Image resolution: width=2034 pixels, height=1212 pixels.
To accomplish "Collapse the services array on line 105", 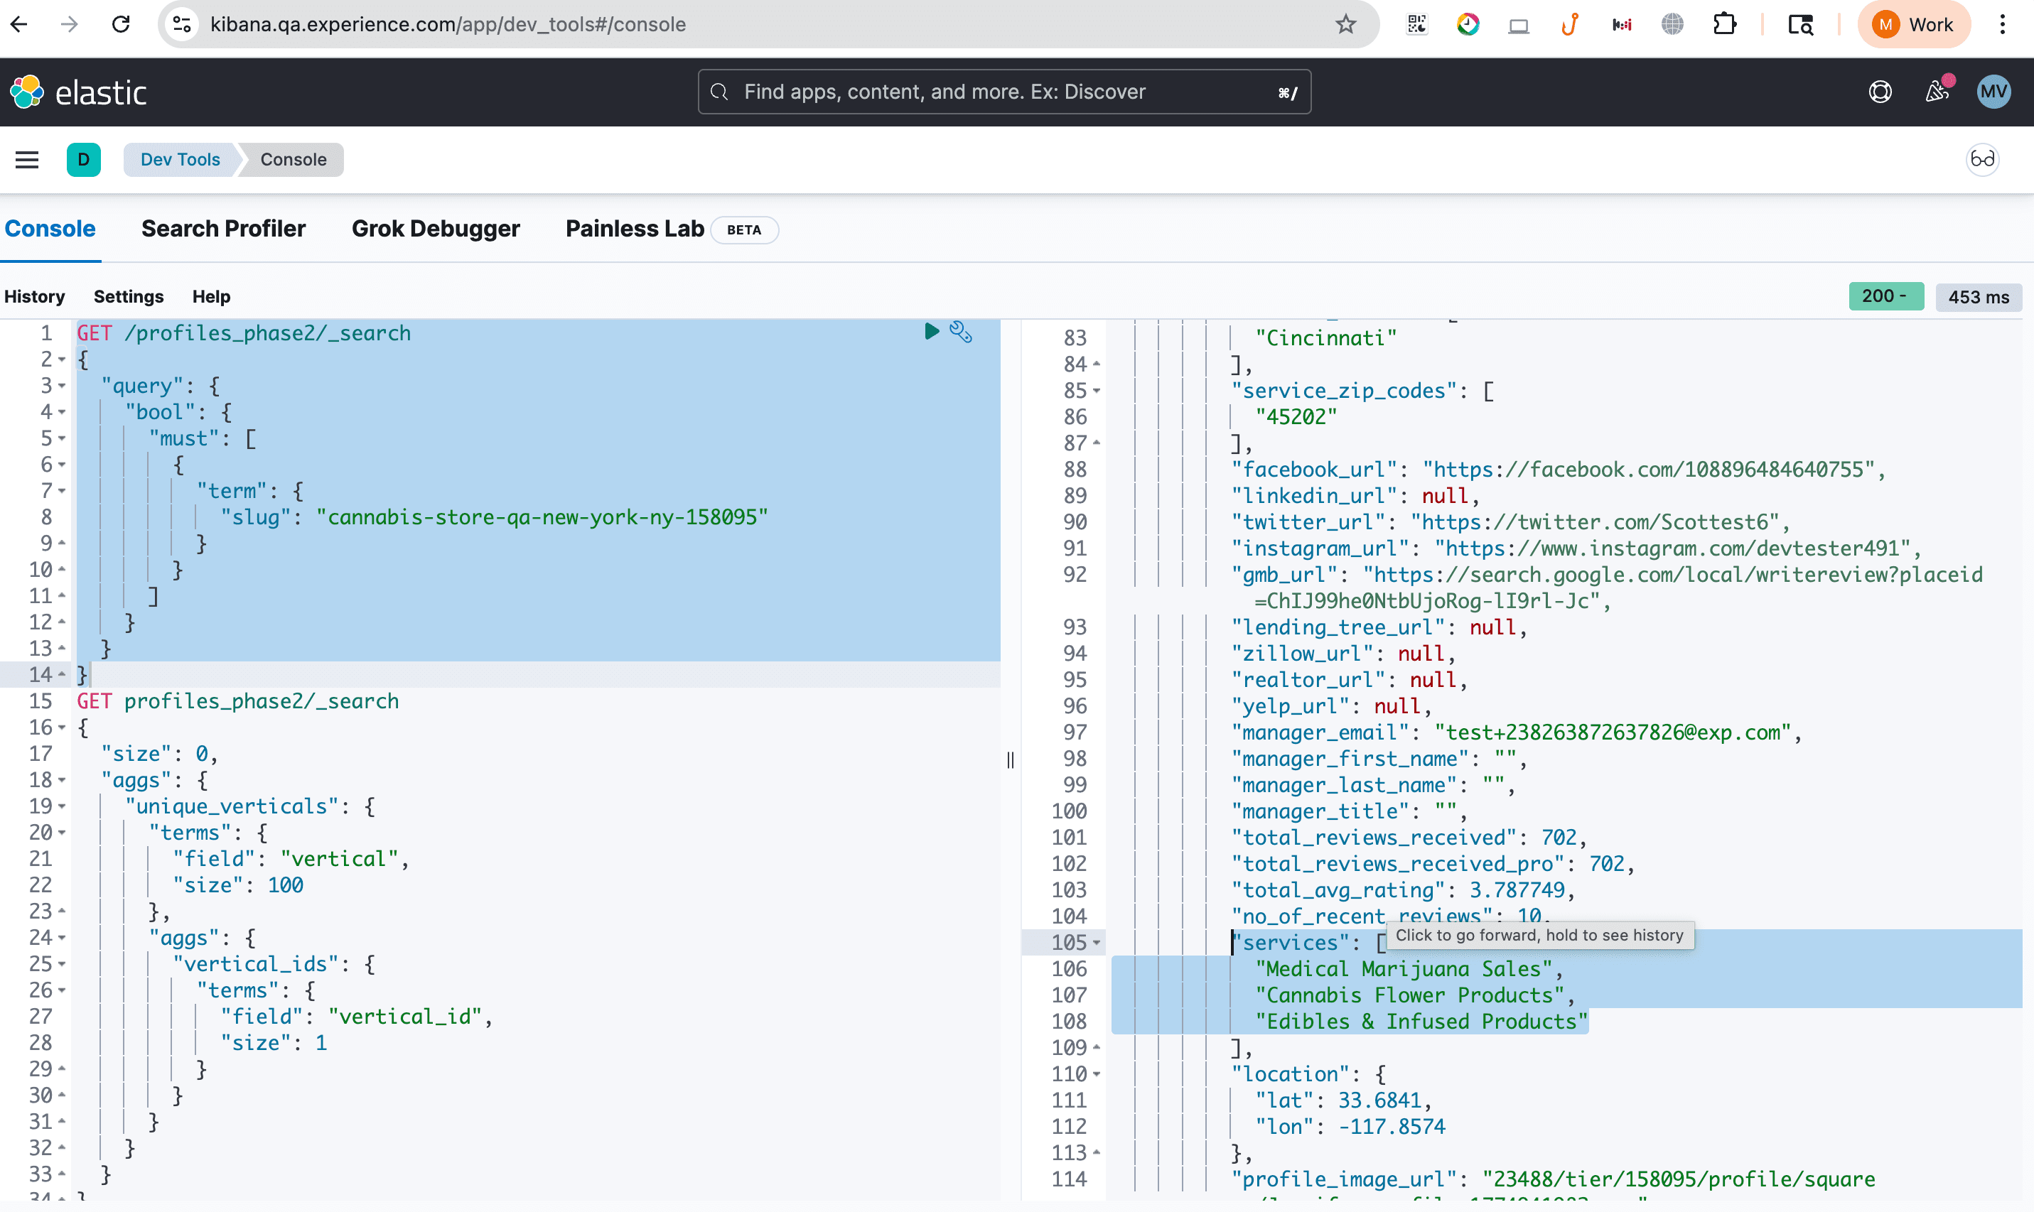I will pos(1096,943).
